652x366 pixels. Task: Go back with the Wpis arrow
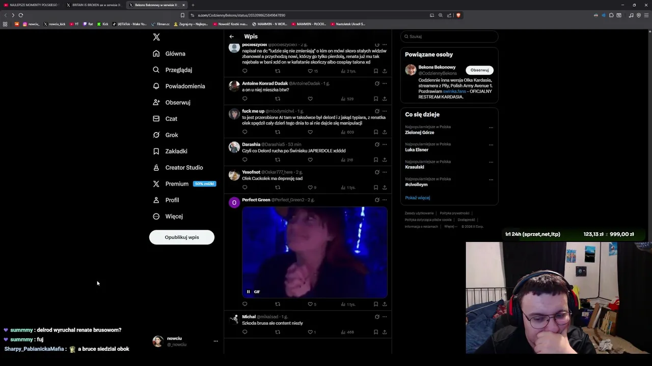[x=231, y=37]
